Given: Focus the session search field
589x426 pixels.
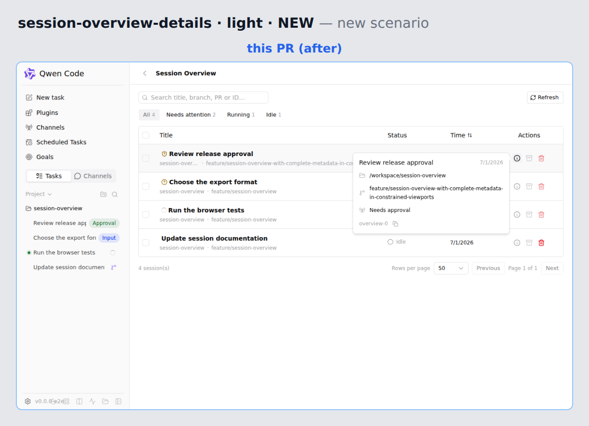Looking at the screenshot, I should point(203,98).
